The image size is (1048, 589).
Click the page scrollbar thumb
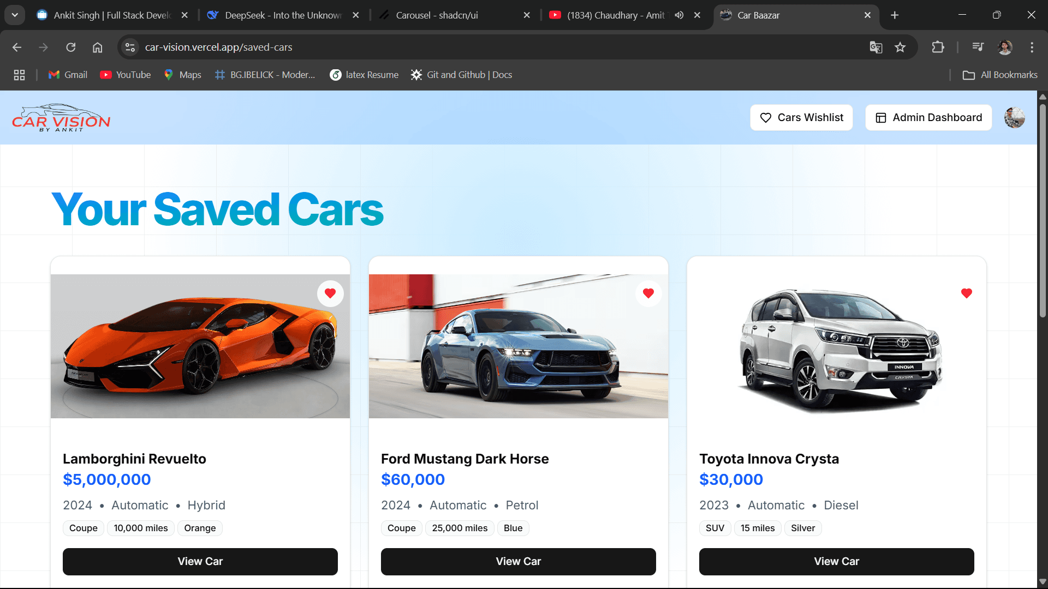[x=1043, y=210]
